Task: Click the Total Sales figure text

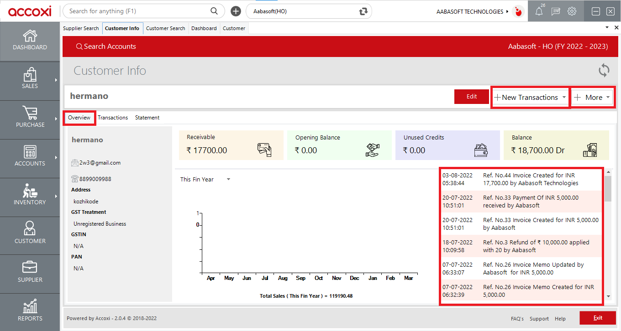Action: (306, 296)
